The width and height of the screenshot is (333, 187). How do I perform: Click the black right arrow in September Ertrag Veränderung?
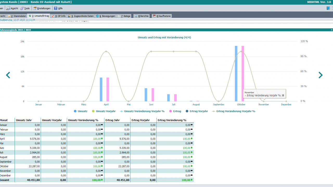[x=191, y=162]
